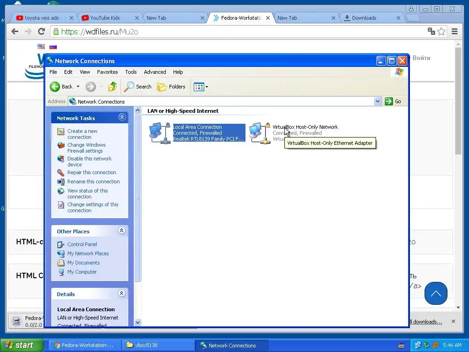Open the Address bar dropdown
Image resolution: width=469 pixels, height=352 pixels.
point(377,101)
